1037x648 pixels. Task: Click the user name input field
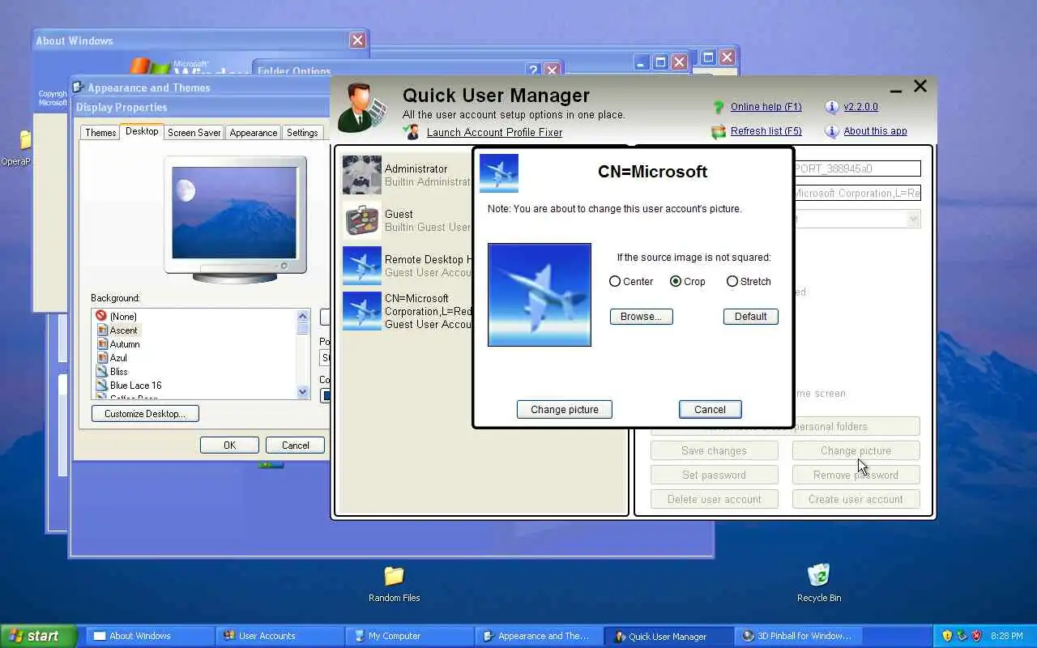coord(857,168)
